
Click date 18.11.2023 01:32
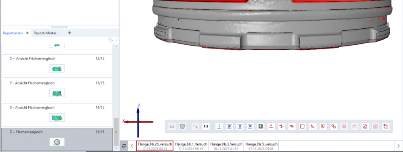tap(226, 149)
